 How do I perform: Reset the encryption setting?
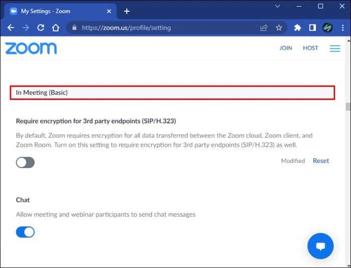(x=321, y=161)
